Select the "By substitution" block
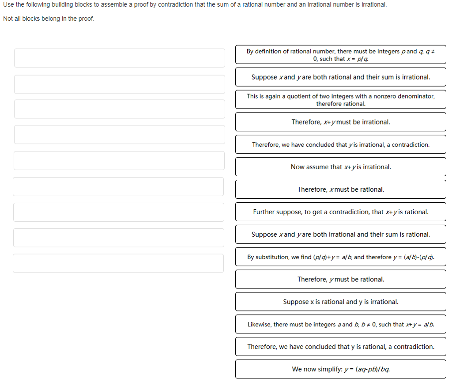Viewport: 452px width, 386px height. 340,257
